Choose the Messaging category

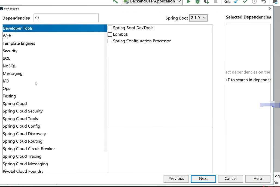click(x=53, y=73)
